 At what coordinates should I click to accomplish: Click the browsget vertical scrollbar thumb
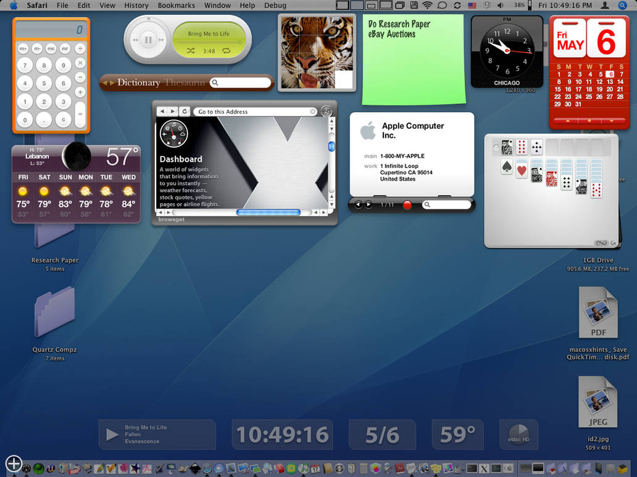(x=331, y=146)
